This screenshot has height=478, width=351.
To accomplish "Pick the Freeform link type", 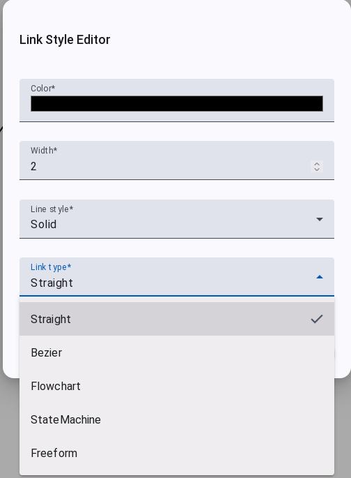I will tap(177, 453).
